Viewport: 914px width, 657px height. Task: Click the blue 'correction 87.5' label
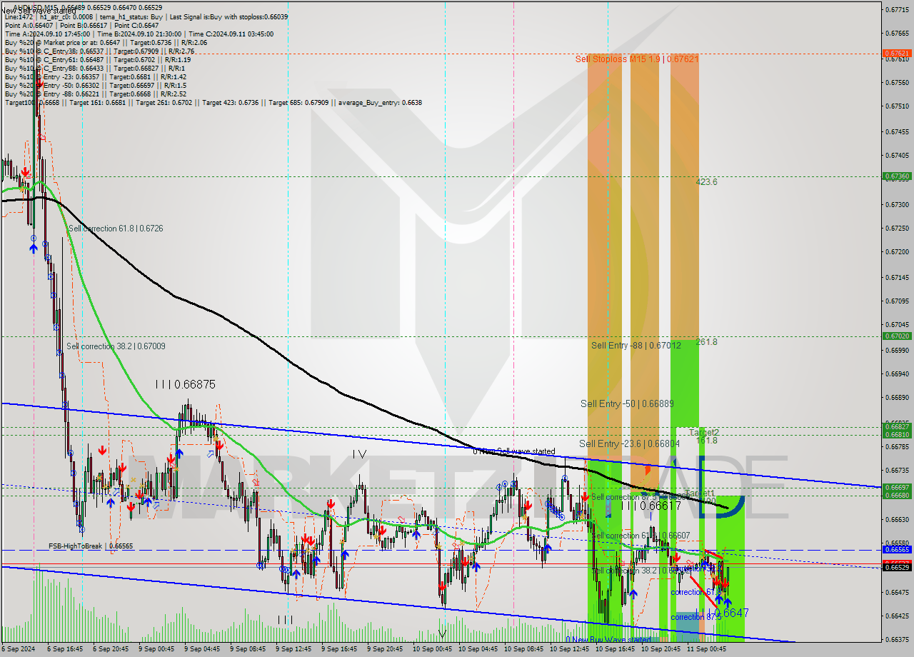696,617
